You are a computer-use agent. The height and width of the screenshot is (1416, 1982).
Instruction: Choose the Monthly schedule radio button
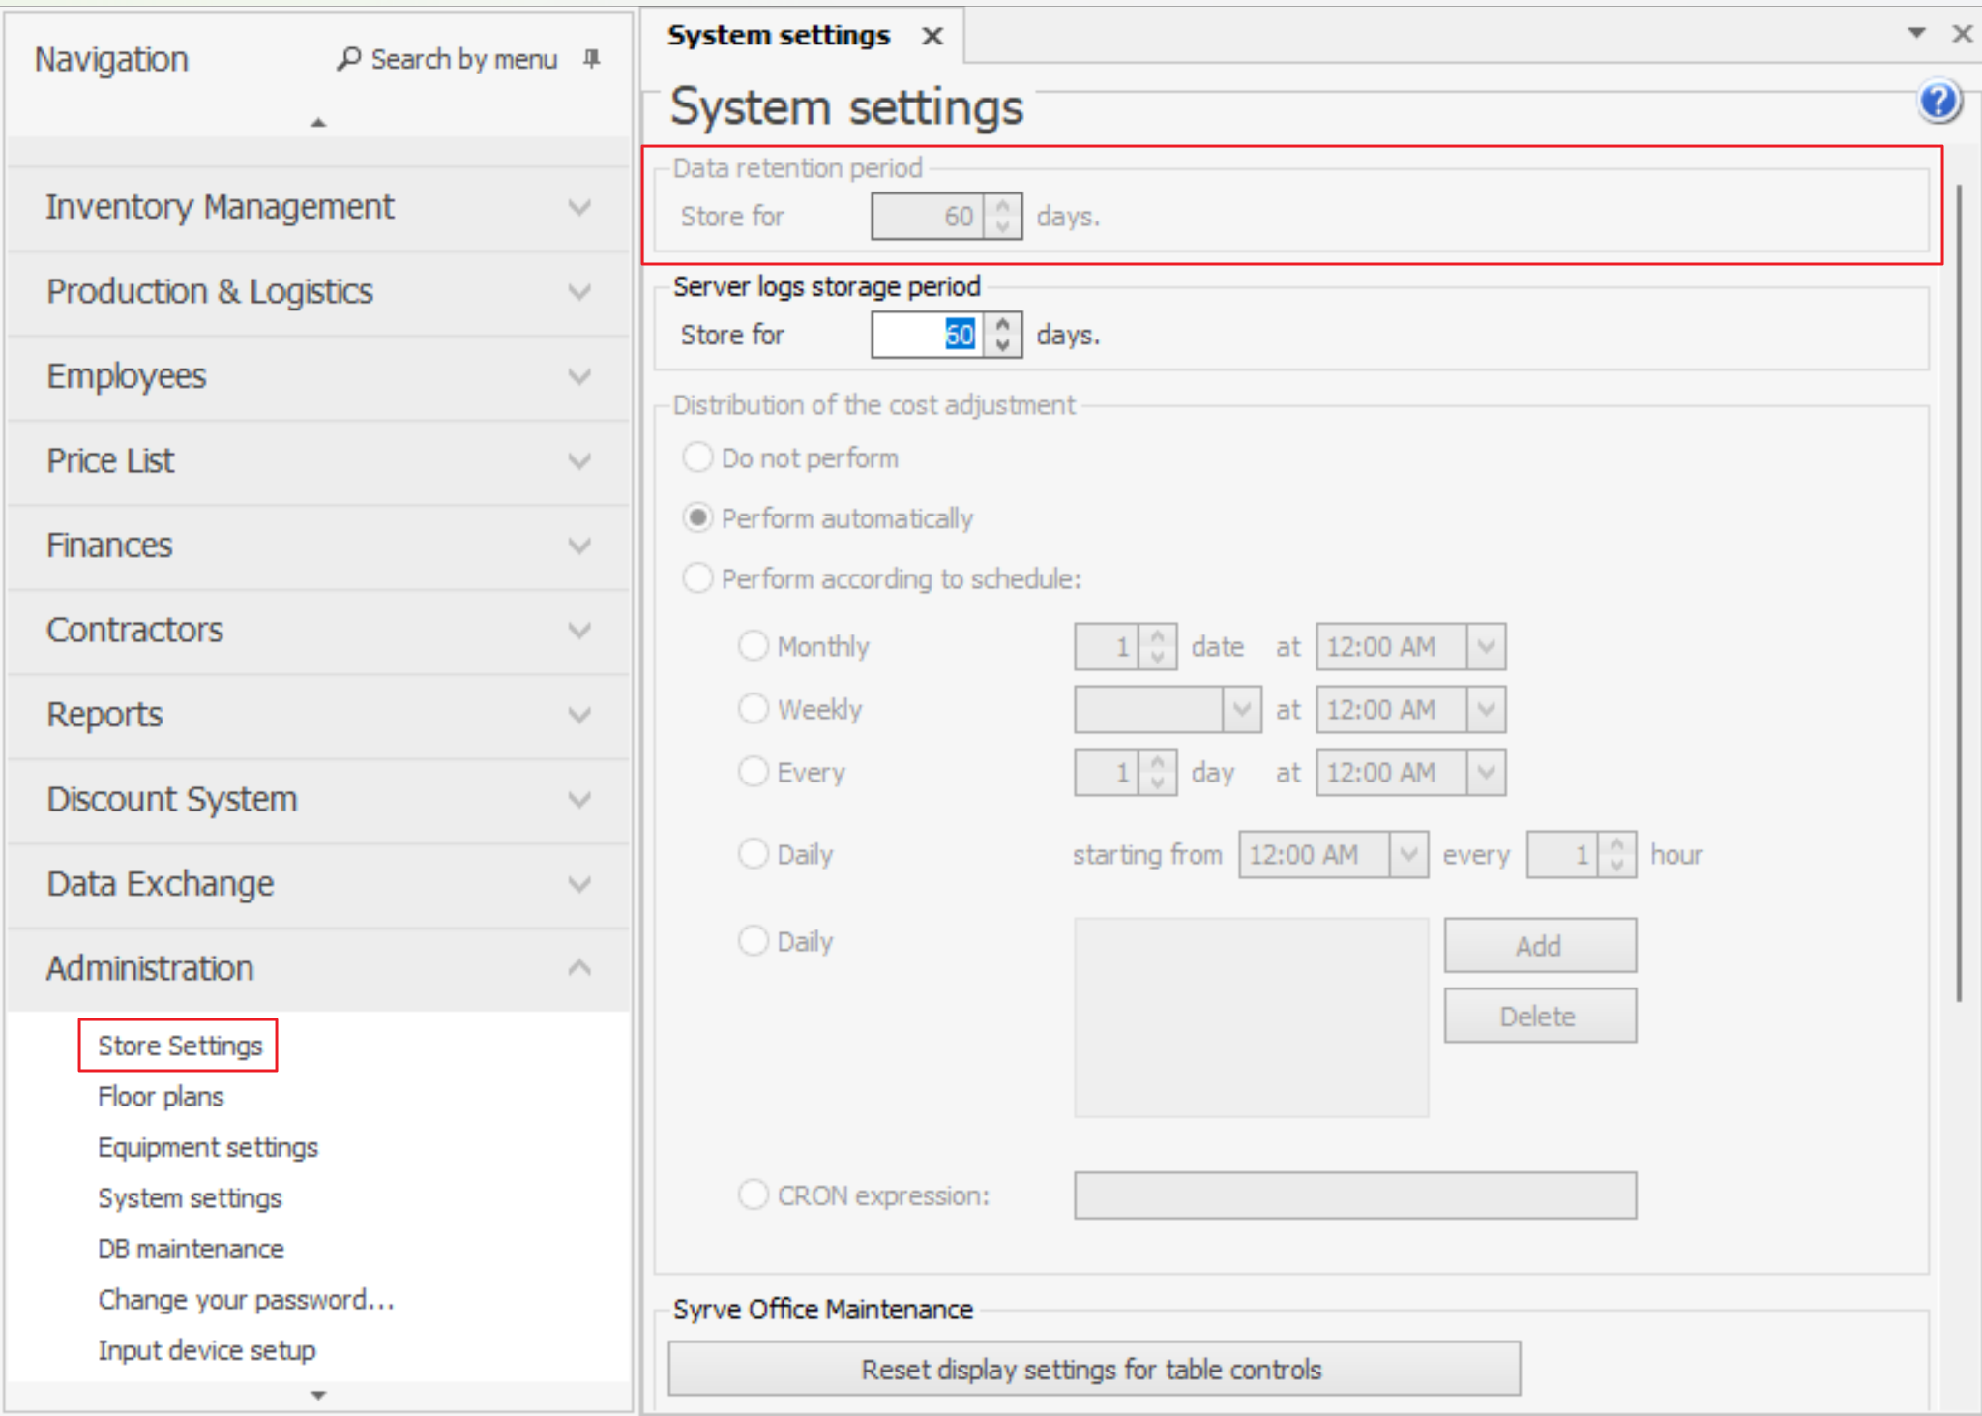pos(753,646)
